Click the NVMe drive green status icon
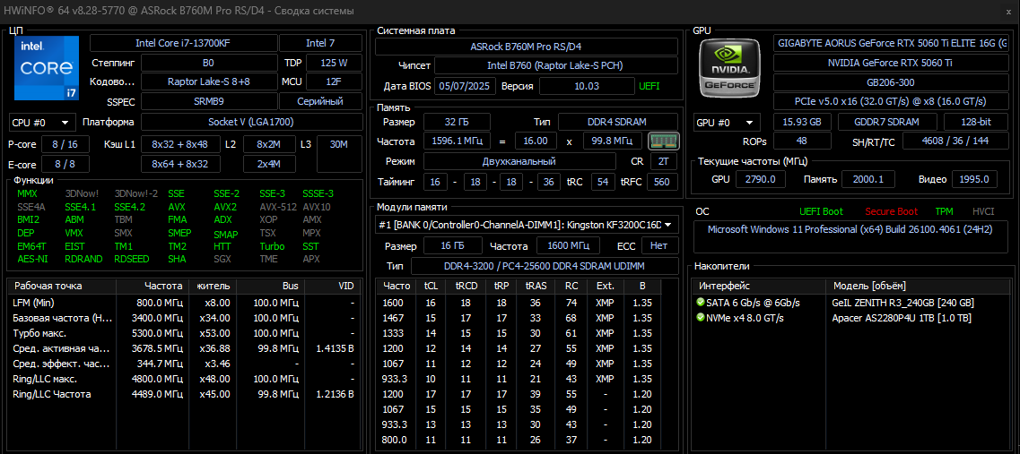The height and width of the screenshot is (454, 1020). [700, 318]
